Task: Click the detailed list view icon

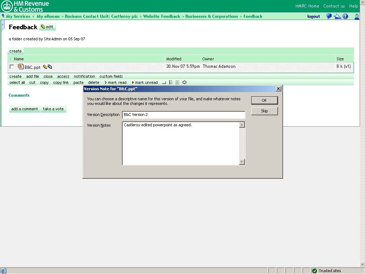Action: [x=177, y=82]
